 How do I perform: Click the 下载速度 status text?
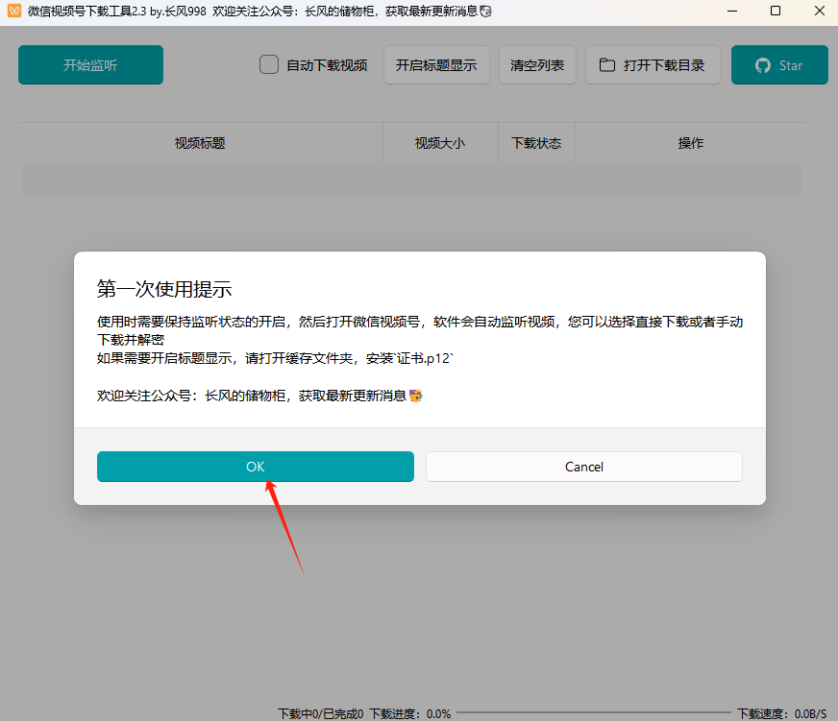point(782,713)
